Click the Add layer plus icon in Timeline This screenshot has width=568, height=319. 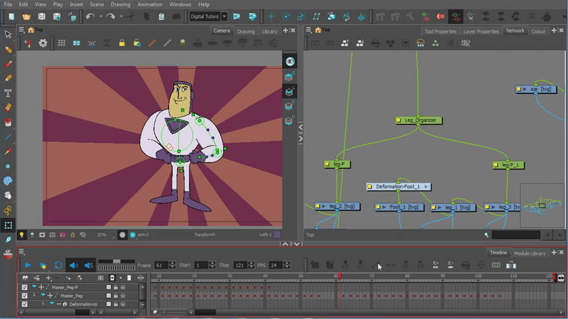click(x=48, y=278)
